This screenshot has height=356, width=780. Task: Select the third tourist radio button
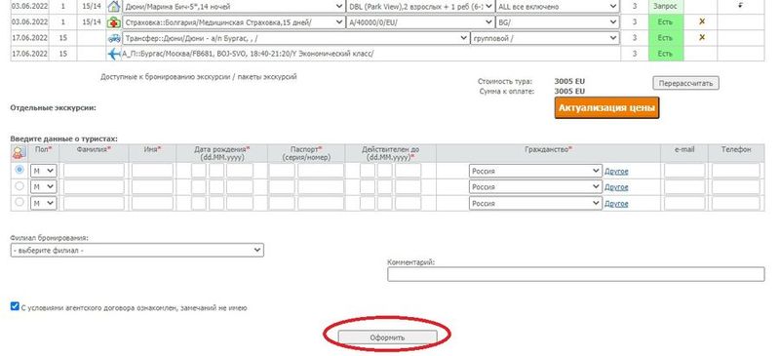(19, 202)
